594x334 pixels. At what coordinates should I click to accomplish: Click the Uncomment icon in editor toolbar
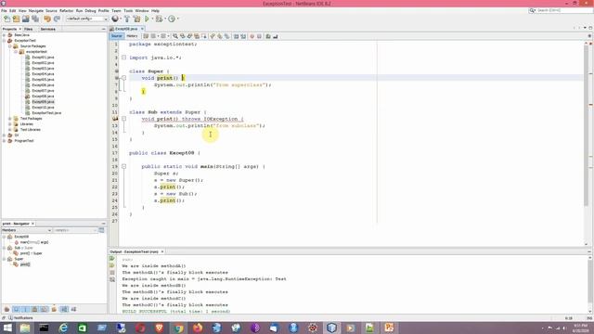coord(276,36)
